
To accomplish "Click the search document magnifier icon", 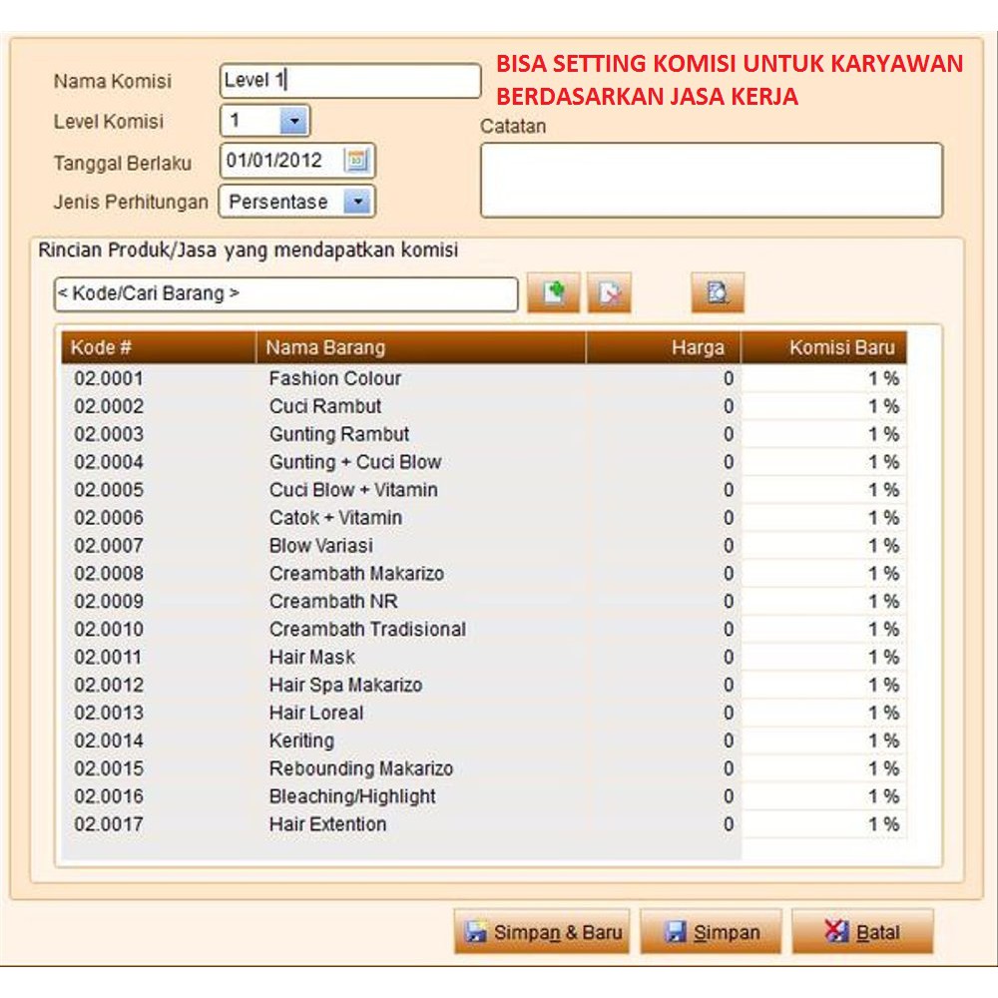I will (717, 293).
